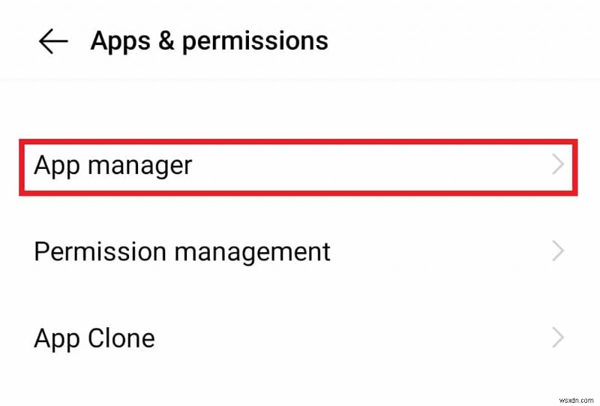Click the 'App manager' text label
The height and width of the screenshot is (406, 600).
(113, 165)
